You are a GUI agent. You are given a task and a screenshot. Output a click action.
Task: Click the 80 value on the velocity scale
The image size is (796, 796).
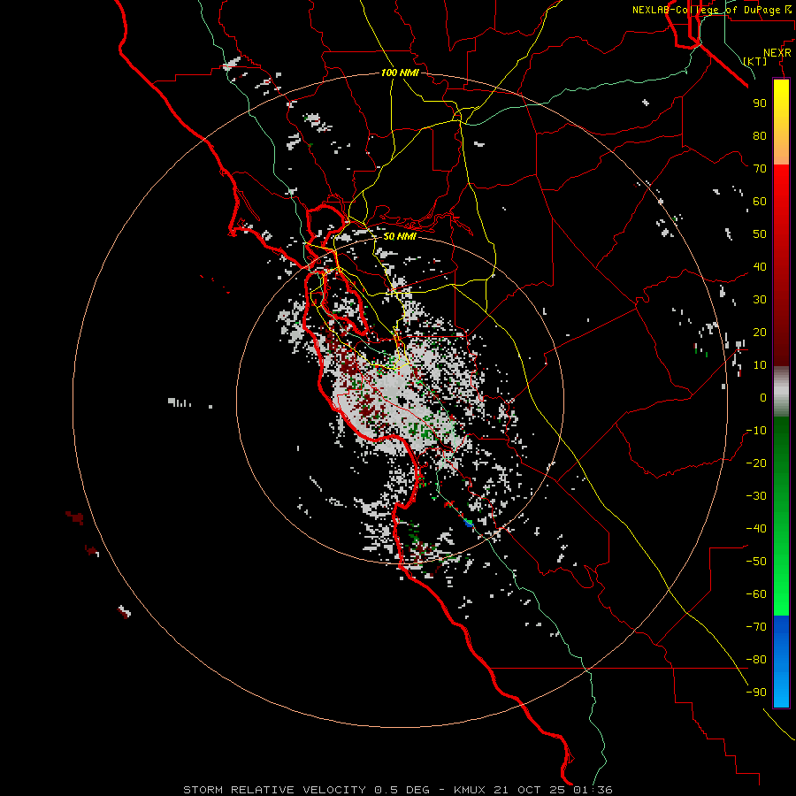[760, 135]
